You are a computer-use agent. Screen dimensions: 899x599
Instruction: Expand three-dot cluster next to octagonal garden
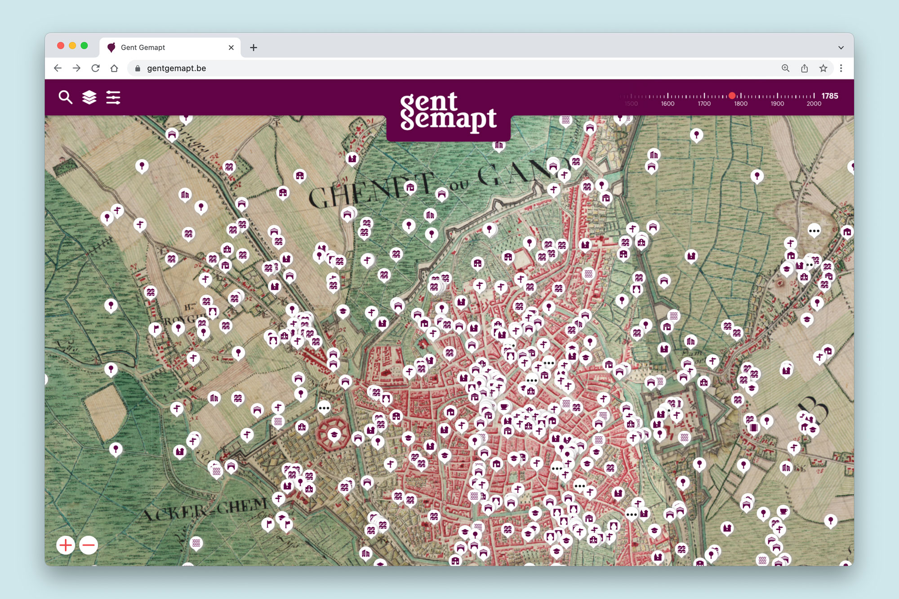click(x=324, y=408)
